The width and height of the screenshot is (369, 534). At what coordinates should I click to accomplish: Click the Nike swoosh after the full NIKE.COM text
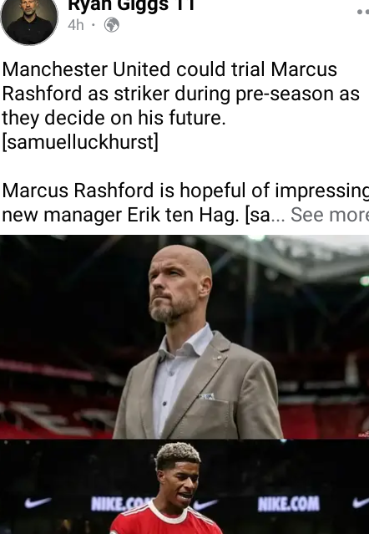pos(361,503)
